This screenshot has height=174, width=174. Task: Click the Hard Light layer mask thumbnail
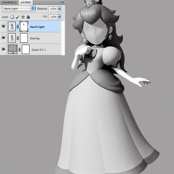(24, 27)
